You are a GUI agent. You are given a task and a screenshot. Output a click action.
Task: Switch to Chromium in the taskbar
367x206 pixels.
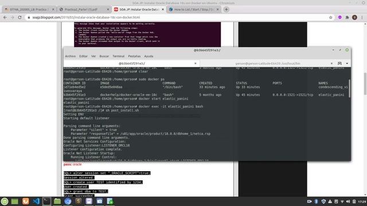click(68, 201)
